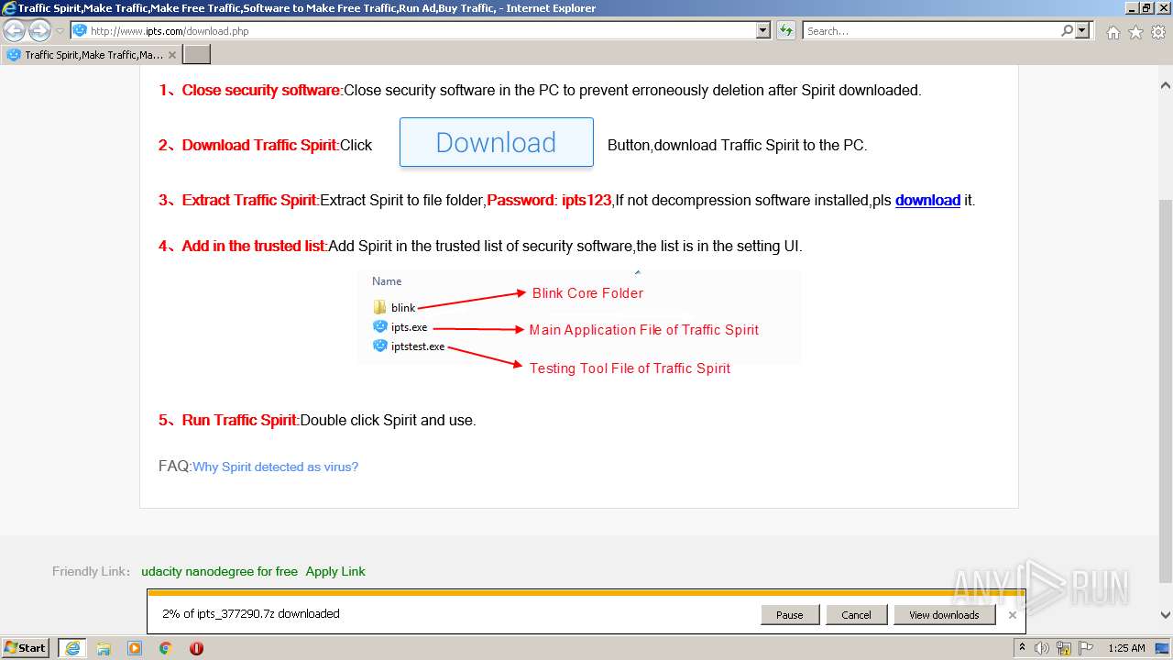This screenshot has height=660, width=1173.
Task: Open File Explorer taskbar icon
Action: click(104, 648)
